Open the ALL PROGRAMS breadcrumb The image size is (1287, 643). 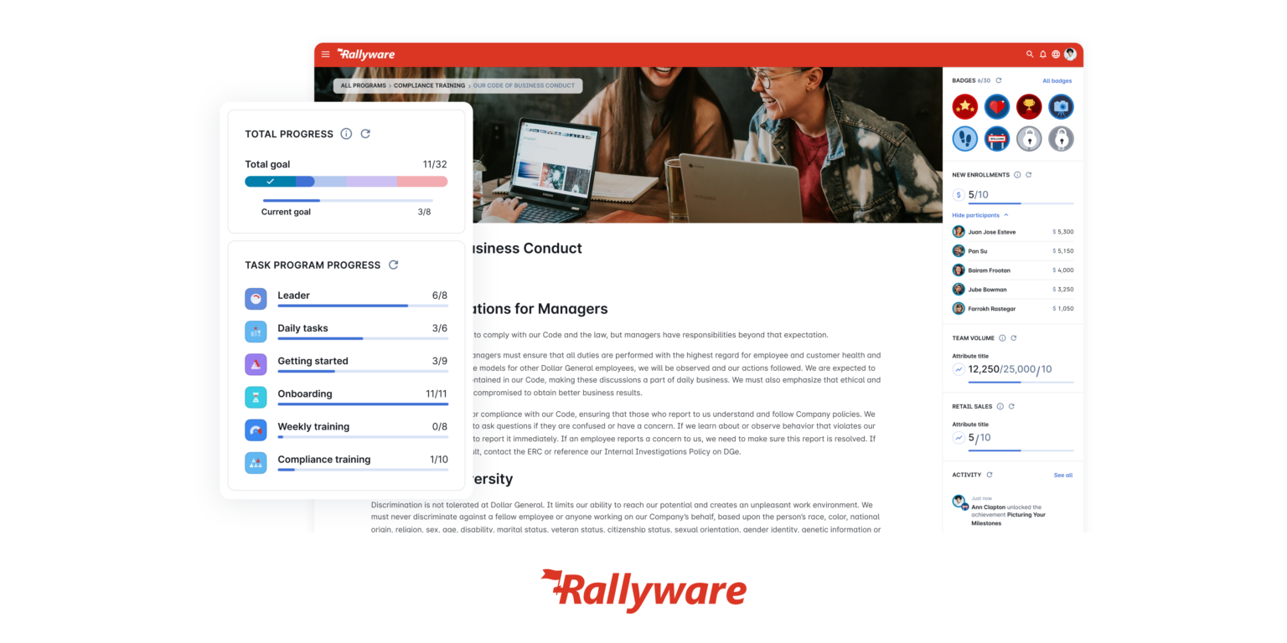(x=361, y=85)
